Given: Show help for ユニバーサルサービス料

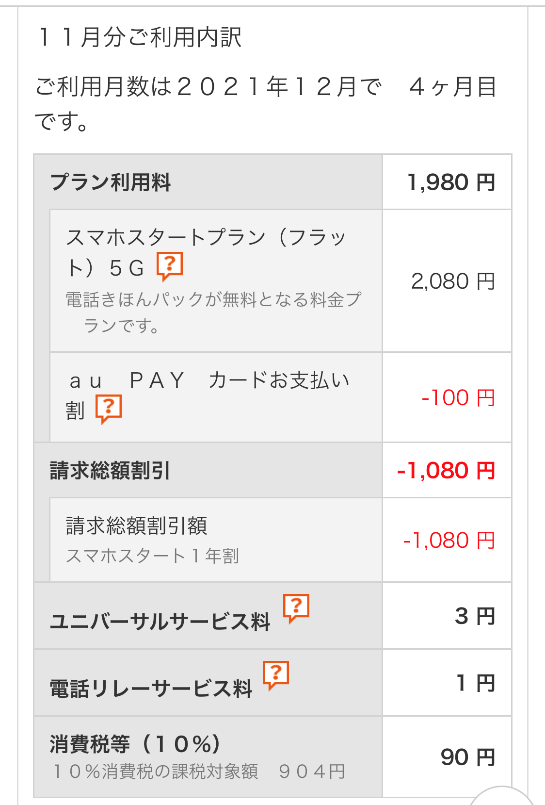Looking at the screenshot, I should click(296, 608).
